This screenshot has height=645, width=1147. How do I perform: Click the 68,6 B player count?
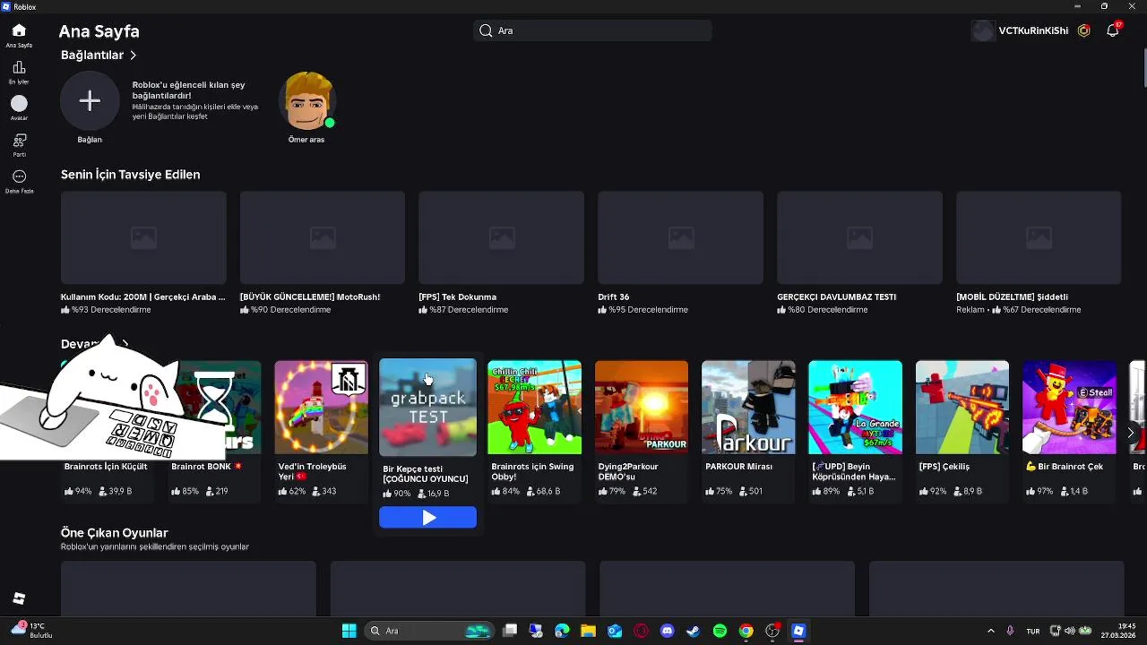541,492
